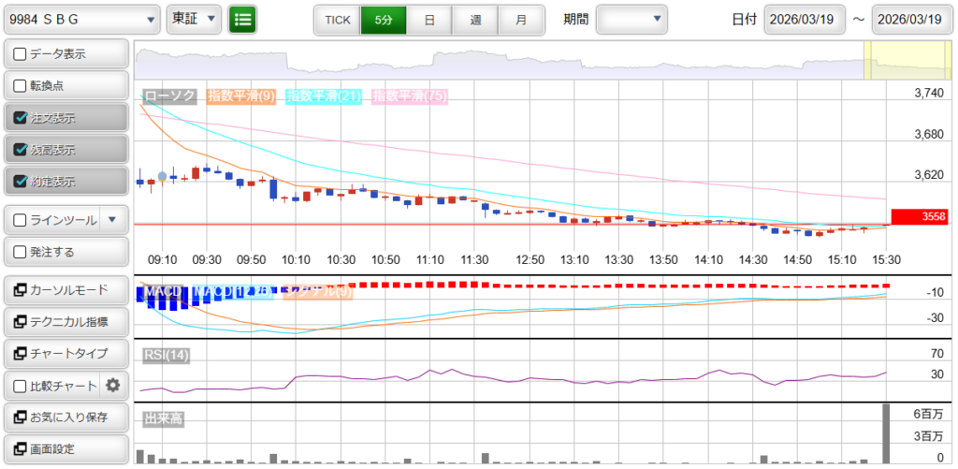Screen dimensions: 958x469
Task: Open テクニカル指標 settings panel
Action: tap(65, 322)
